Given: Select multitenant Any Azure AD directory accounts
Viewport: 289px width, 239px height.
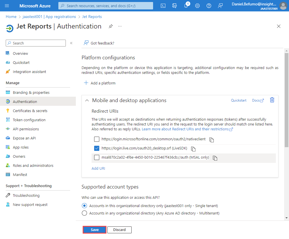Looking at the screenshot, I should (84, 213).
